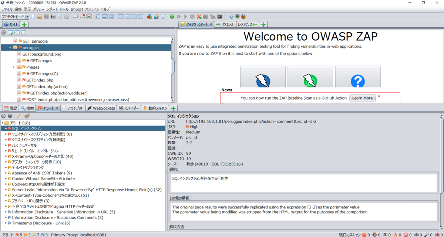The width and height of the screenshot is (444, 237).
Task: Click the blue informational flag in status bar
Action: click(x=42, y=234)
